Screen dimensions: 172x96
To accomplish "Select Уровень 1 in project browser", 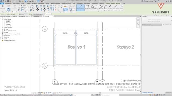I will tap(8, 24).
